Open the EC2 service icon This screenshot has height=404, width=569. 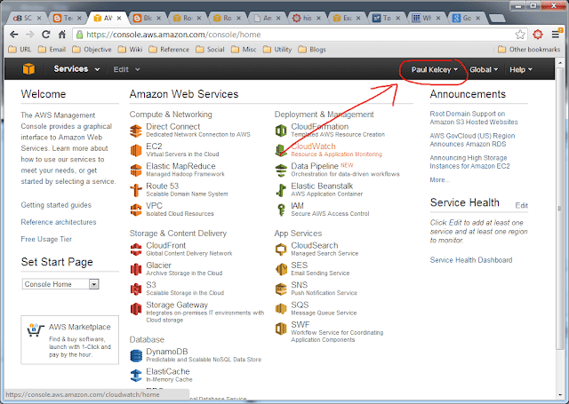click(x=136, y=150)
